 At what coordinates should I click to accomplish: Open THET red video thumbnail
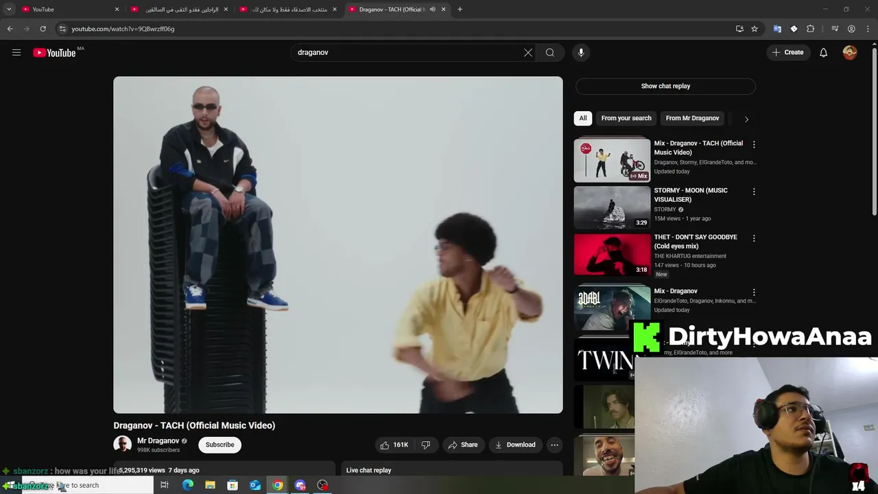pyautogui.click(x=612, y=254)
